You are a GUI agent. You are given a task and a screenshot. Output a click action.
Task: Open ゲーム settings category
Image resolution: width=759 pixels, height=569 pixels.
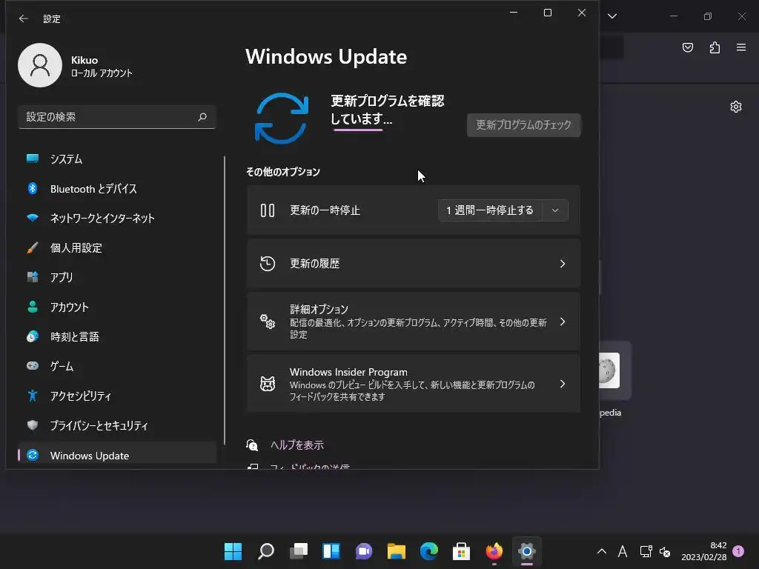pos(116,366)
